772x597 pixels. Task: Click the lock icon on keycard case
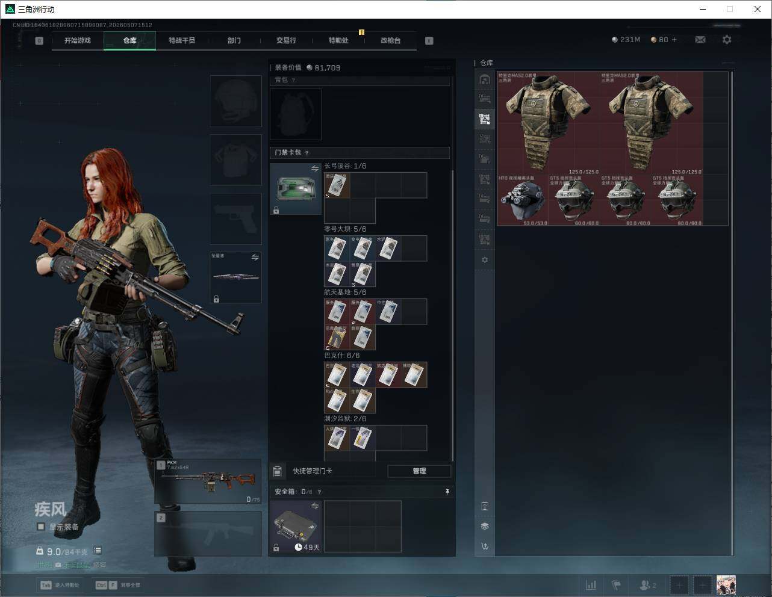tap(276, 211)
